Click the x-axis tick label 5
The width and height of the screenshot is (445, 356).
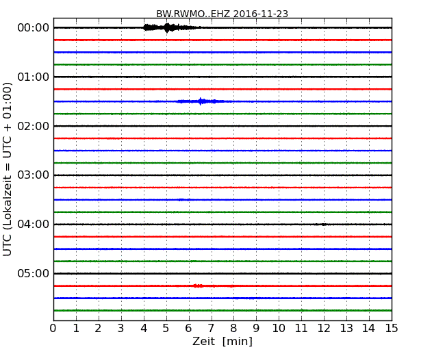(166, 329)
